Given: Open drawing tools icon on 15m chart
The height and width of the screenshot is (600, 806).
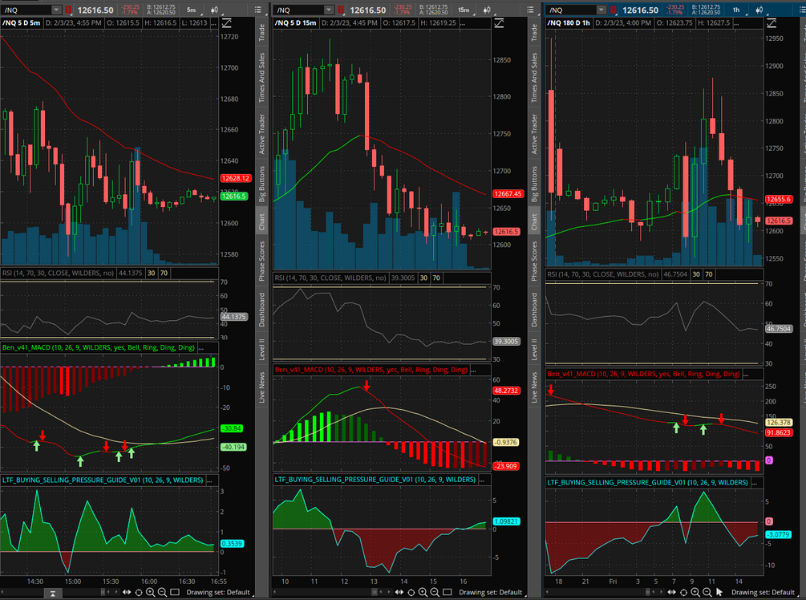Looking at the screenshot, I should pos(499,23).
